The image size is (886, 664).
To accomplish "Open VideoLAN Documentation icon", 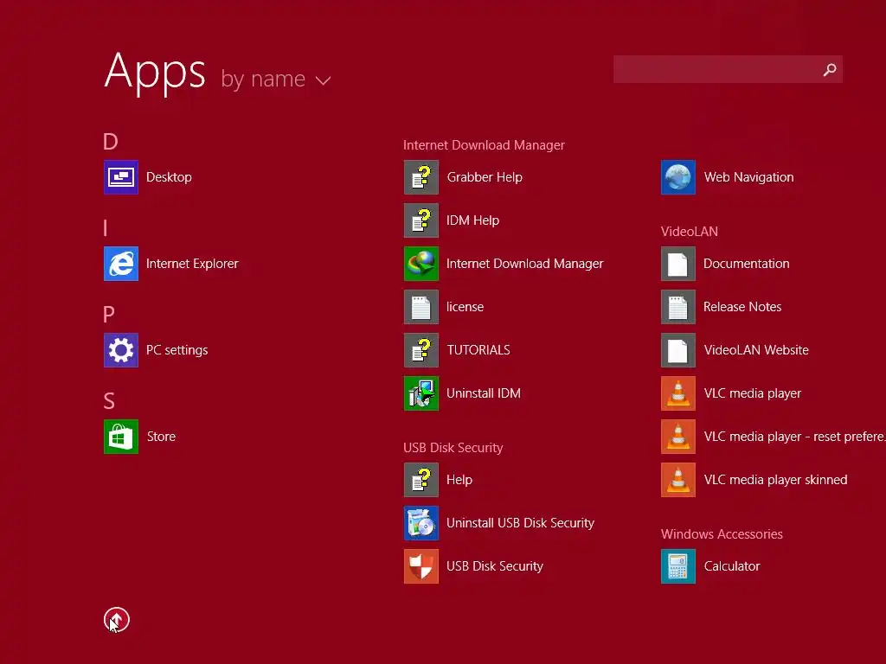I will coord(678,264).
